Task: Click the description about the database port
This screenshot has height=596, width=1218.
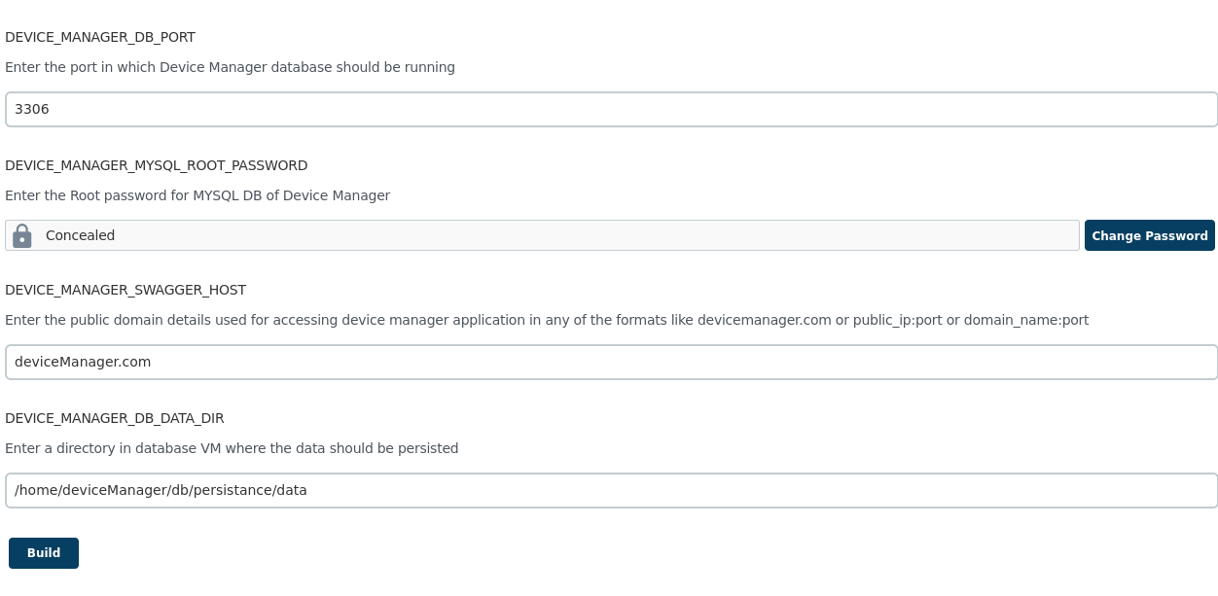Action: pos(230,67)
